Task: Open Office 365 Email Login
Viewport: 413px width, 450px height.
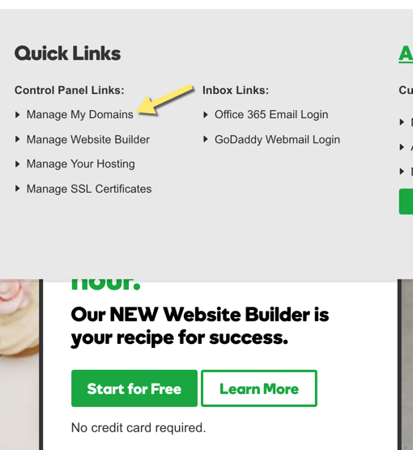Action: 271,114
